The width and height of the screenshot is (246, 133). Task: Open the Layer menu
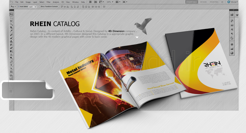click(x=35, y=2)
